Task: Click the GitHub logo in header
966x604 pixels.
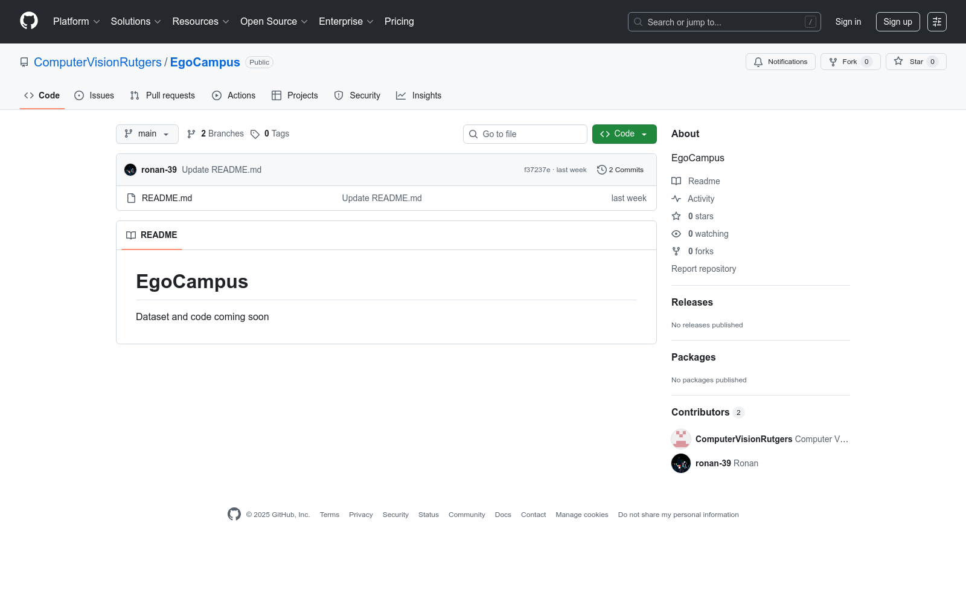Action: [x=29, y=21]
